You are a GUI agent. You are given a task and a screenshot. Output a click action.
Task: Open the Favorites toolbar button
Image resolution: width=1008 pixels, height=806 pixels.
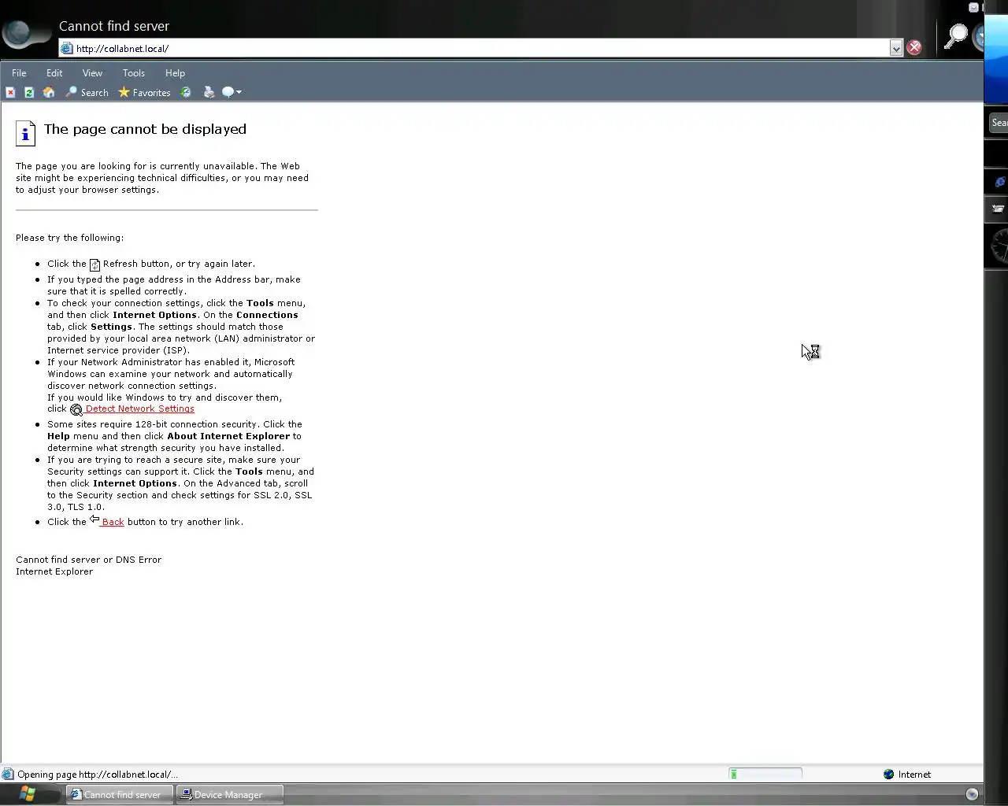pos(144,93)
